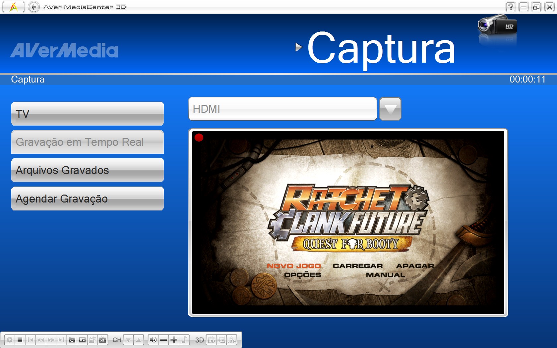This screenshot has width=557, height=348.
Task: Click the play button in the control bar
Action: pos(10,340)
